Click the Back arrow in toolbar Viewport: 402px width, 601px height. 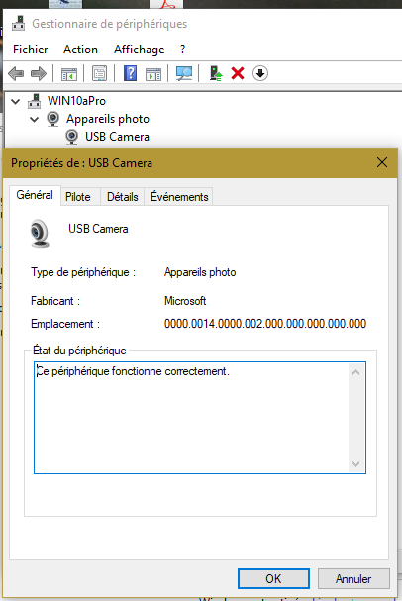(16, 73)
